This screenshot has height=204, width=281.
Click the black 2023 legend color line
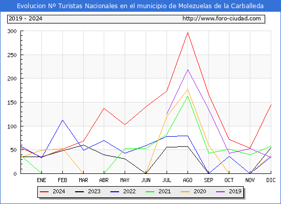[79, 192]
